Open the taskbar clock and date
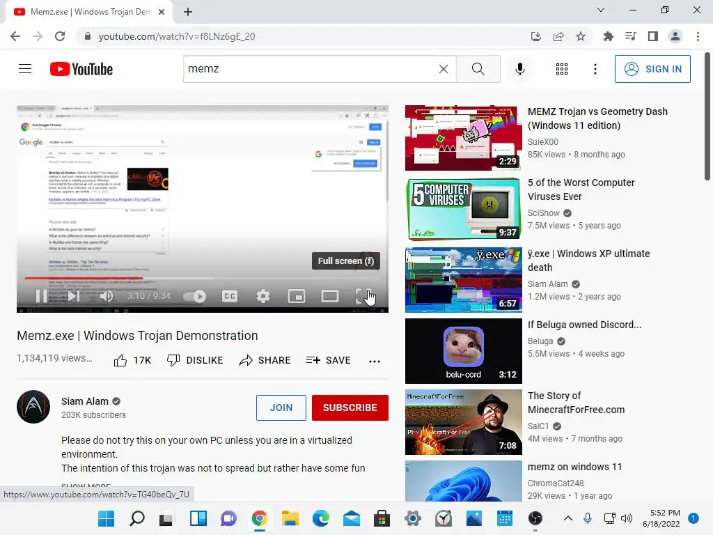This screenshot has width=713, height=535. (661, 518)
